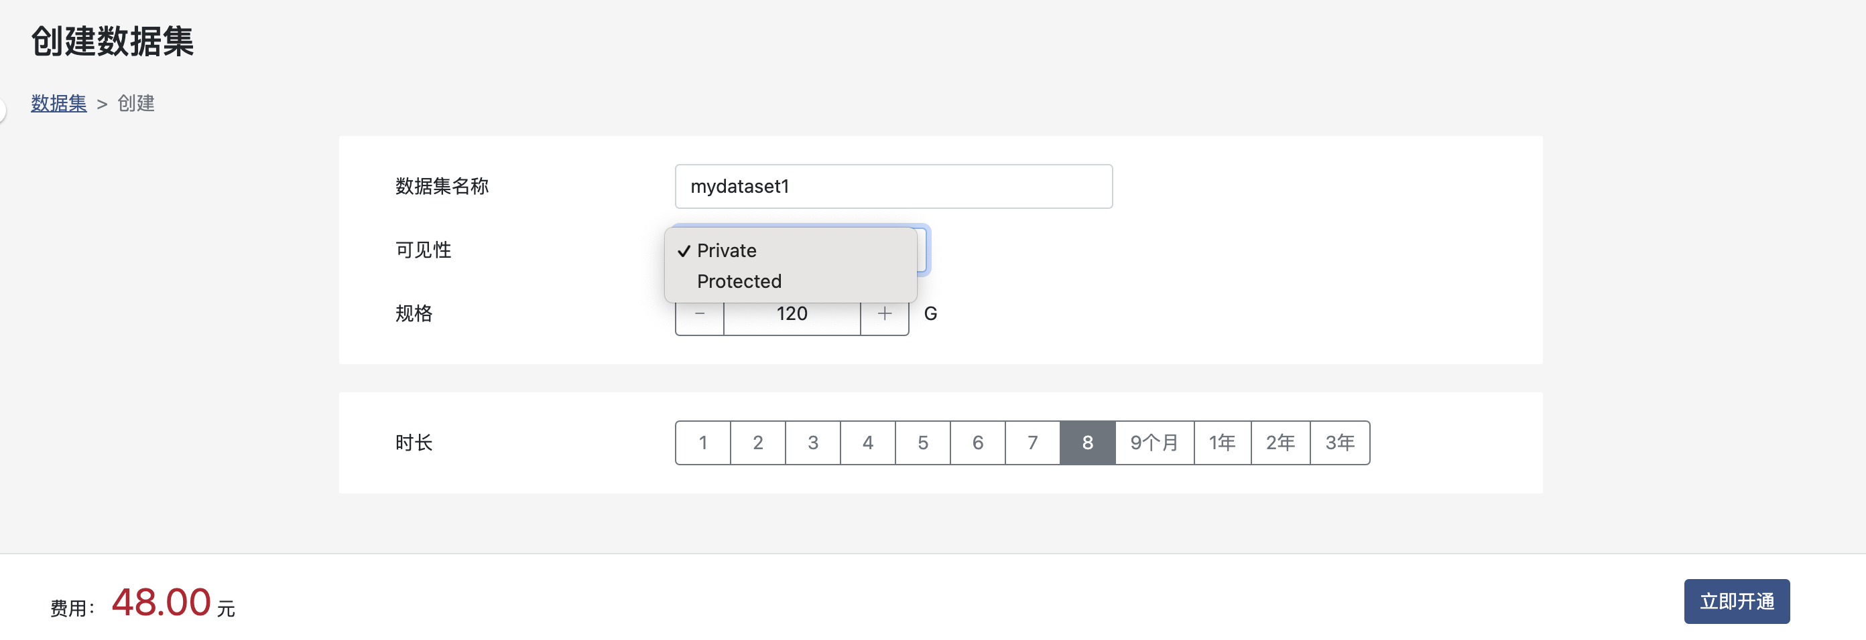Screen dimensions: 1866x640
Task: Choose the 1年 duration option
Action: (1222, 443)
